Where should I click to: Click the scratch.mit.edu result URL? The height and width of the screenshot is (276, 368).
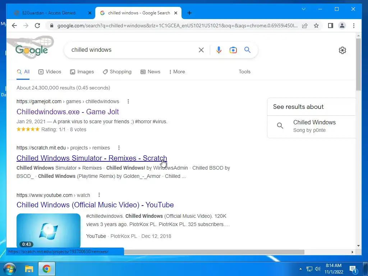[63, 148]
